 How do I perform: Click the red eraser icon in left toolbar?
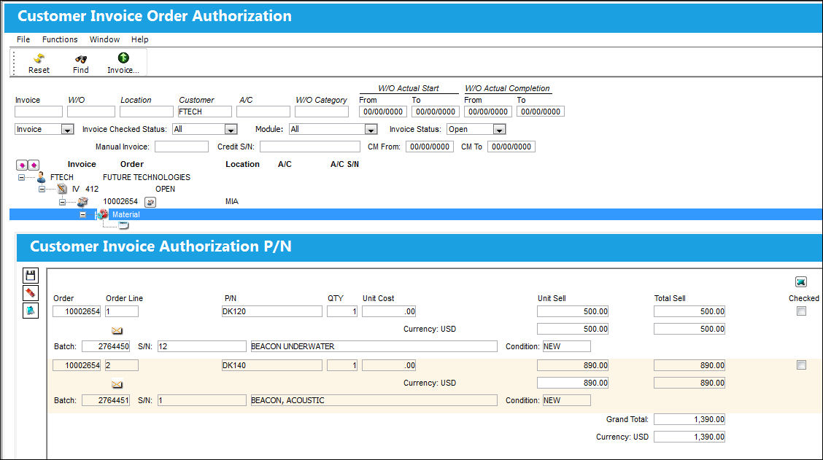[x=31, y=292]
